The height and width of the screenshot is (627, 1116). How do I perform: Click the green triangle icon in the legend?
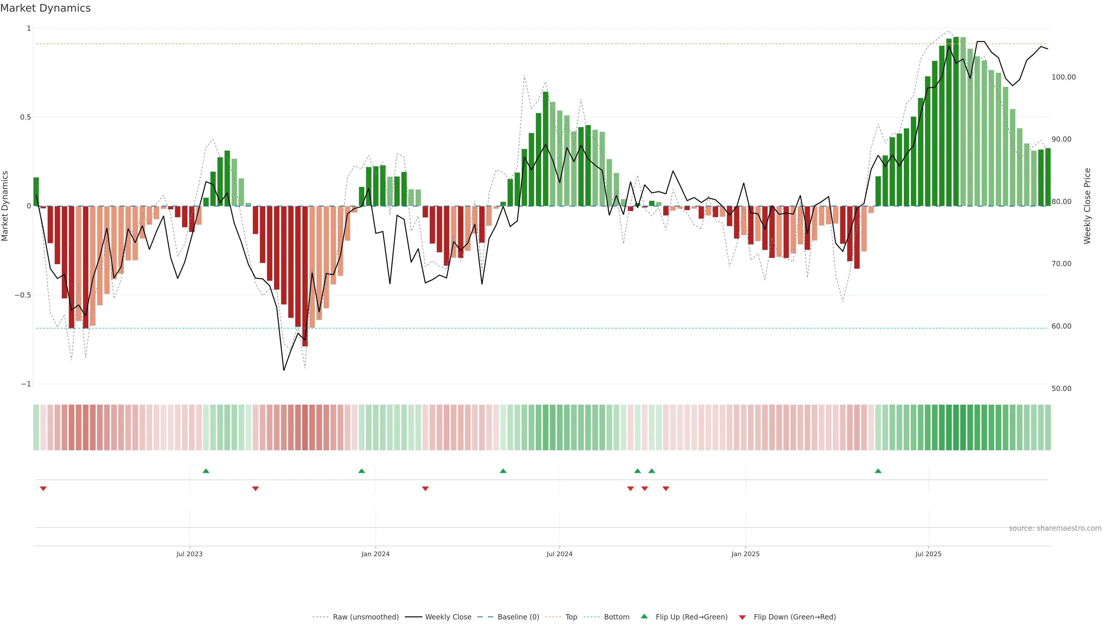(x=644, y=616)
